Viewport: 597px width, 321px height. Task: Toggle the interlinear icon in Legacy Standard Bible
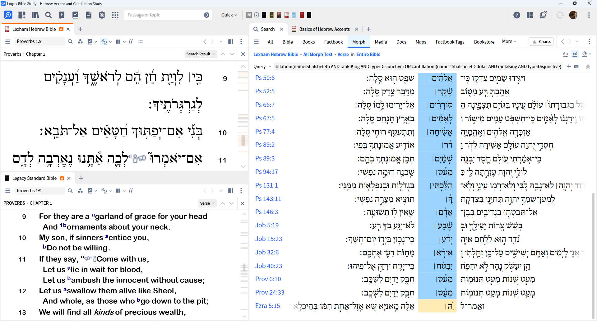tap(104, 191)
